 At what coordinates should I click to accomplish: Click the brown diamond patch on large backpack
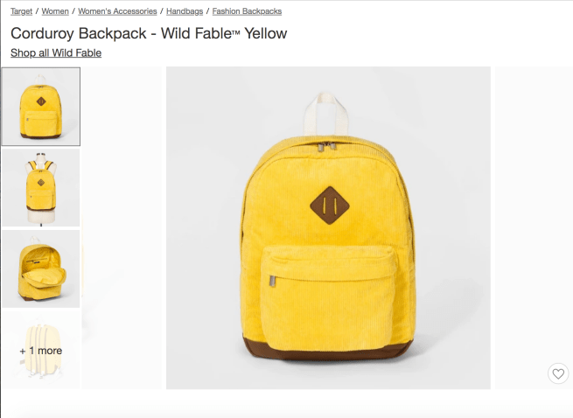(x=329, y=206)
